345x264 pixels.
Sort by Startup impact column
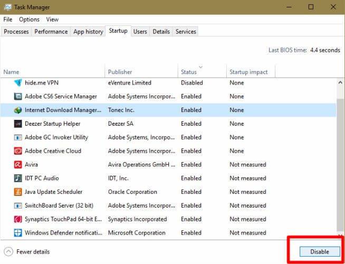(248, 72)
